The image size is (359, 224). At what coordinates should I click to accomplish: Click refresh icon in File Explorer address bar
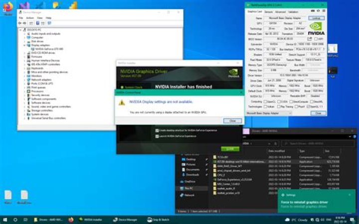coord(276,143)
